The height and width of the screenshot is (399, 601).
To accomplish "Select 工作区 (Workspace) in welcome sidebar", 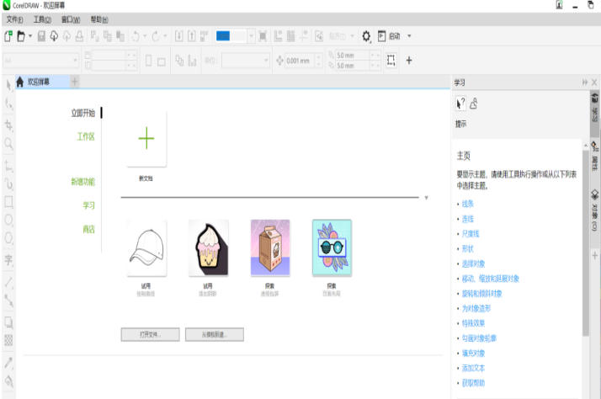I will tap(86, 136).
